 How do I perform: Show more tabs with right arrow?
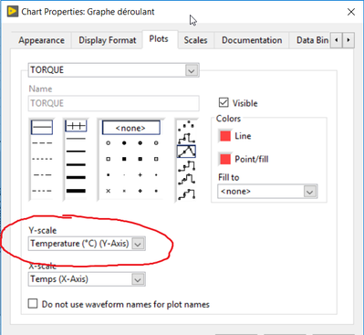click(348, 40)
